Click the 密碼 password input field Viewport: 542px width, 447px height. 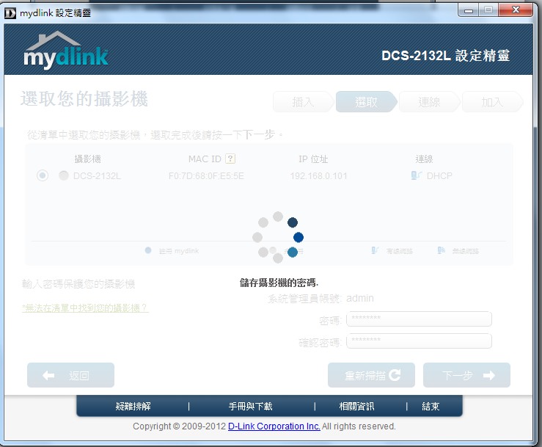(x=419, y=319)
